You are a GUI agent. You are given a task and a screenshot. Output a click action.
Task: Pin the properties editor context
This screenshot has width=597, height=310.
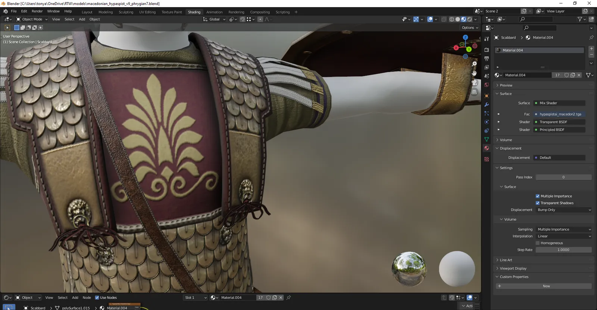coord(591,38)
